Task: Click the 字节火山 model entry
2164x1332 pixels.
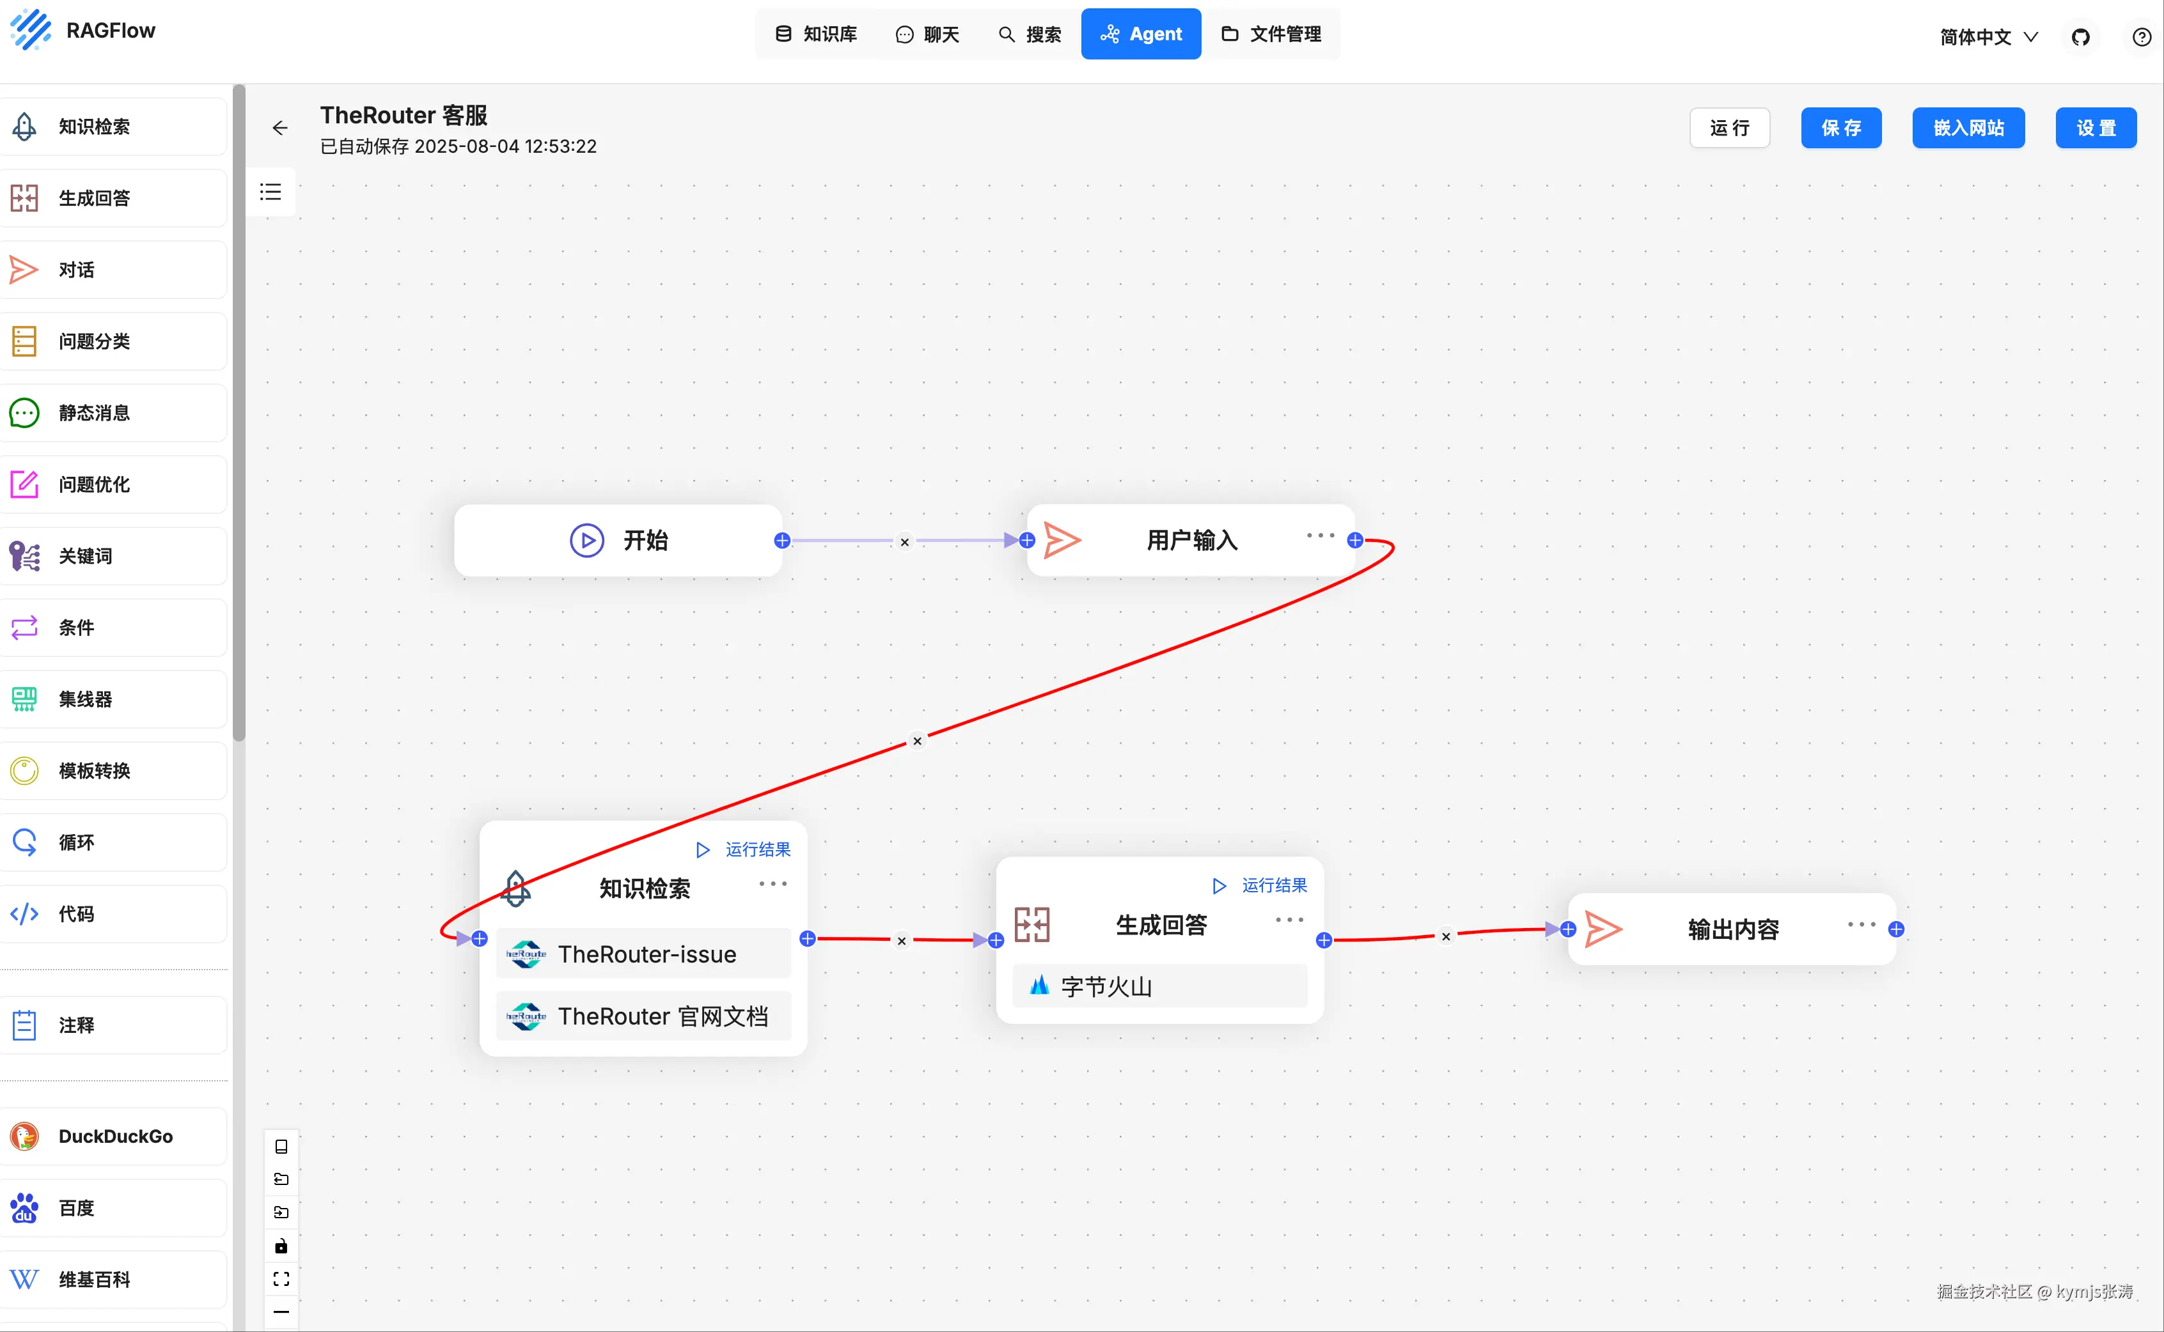Action: pos(1160,987)
